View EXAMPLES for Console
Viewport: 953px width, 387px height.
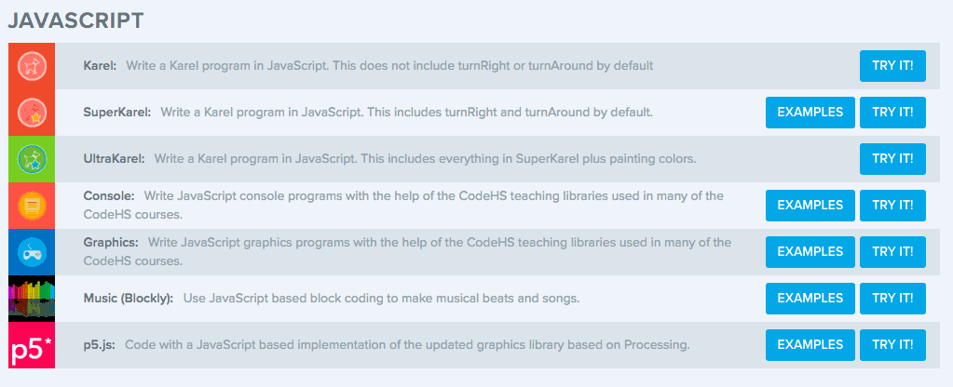pos(810,206)
